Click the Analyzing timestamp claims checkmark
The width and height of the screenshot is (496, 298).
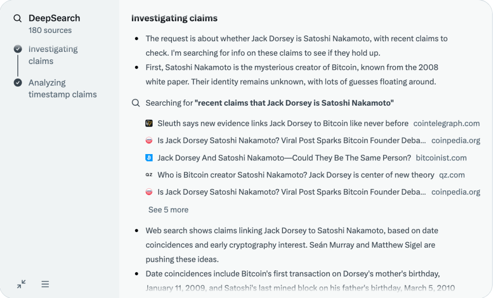tap(18, 82)
